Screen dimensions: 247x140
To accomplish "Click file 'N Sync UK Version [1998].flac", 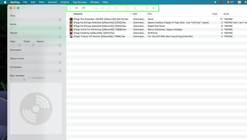I will [x=100, y=36].
